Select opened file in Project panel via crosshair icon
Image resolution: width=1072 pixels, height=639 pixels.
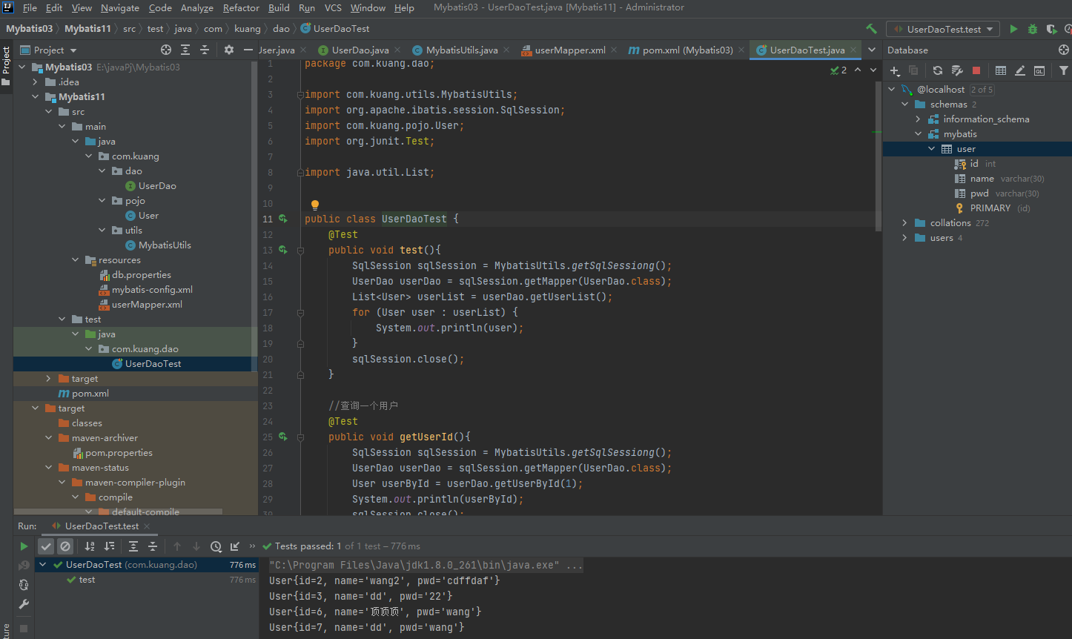[166, 50]
